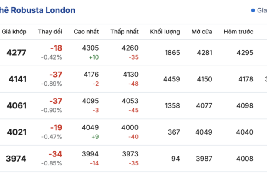
Task: Click the blue legend dot beside Gia
Action: (x=253, y=10)
